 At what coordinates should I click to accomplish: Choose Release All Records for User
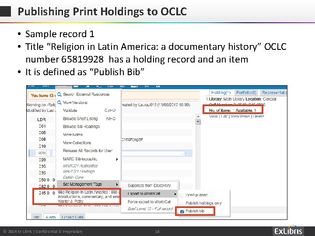87,151
